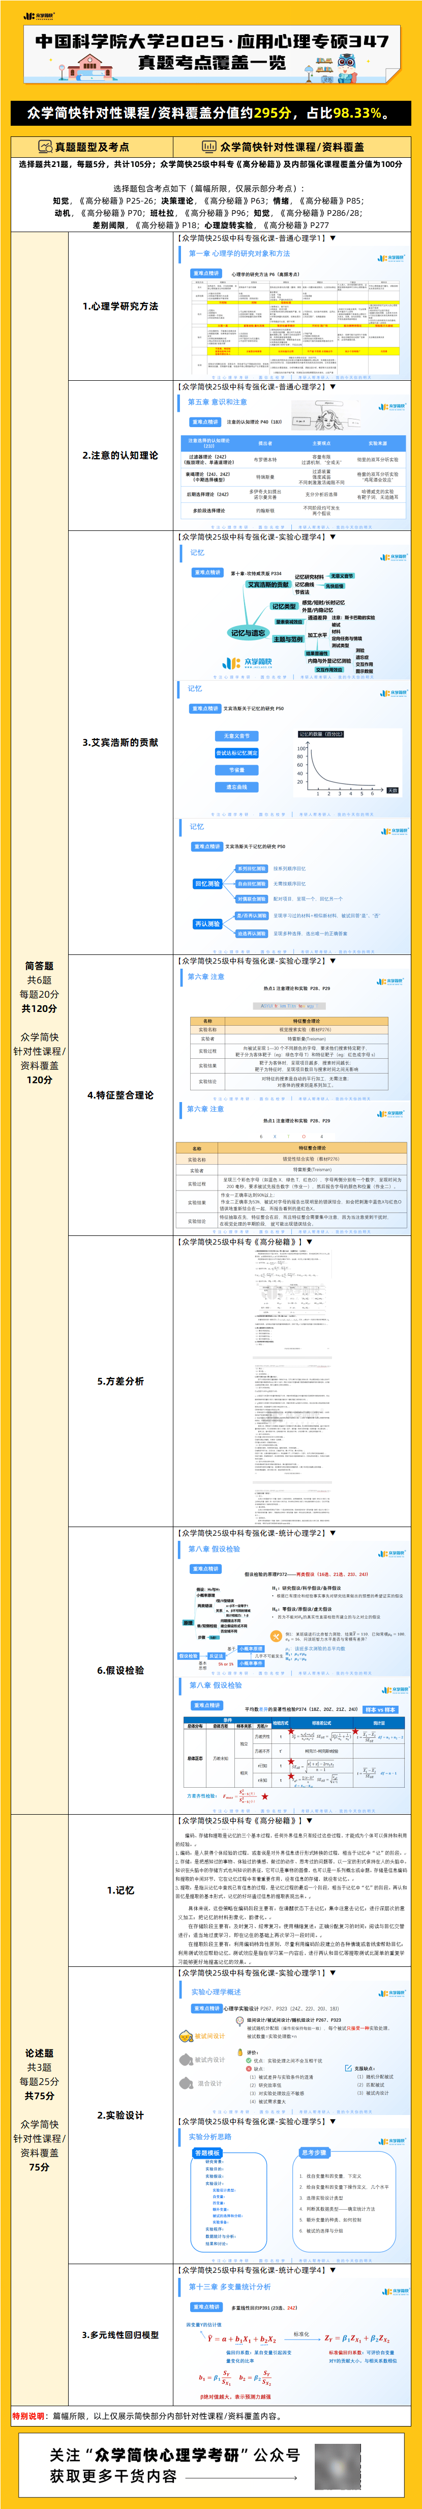Open the 第五章 意识和注意 slide
This screenshot has height=2509, width=422.
click(293, 462)
